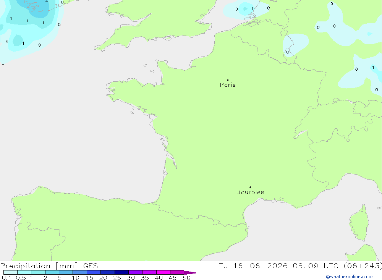Image resolution: width=382 pixels, height=280 pixels.
Task: Click the GFS model label
Action: click(91, 265)
